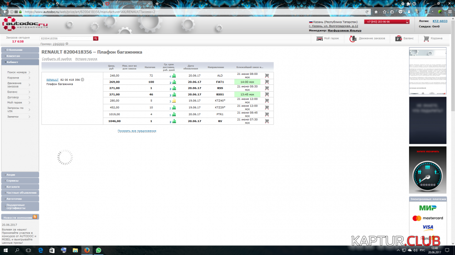Collapse the Кабинет sidebar section
Screen dimensions: 455x255
[x=20, y=62]
